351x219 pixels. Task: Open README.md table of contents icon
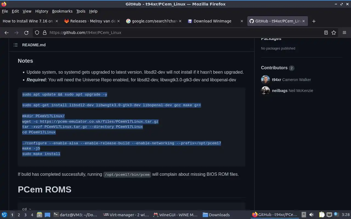[16, 45]
